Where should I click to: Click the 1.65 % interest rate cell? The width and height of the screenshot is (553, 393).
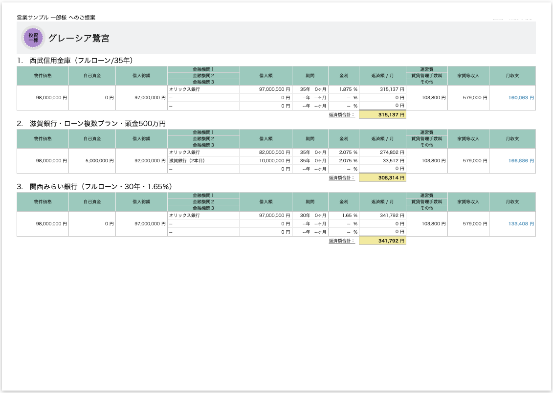point(344,216)
